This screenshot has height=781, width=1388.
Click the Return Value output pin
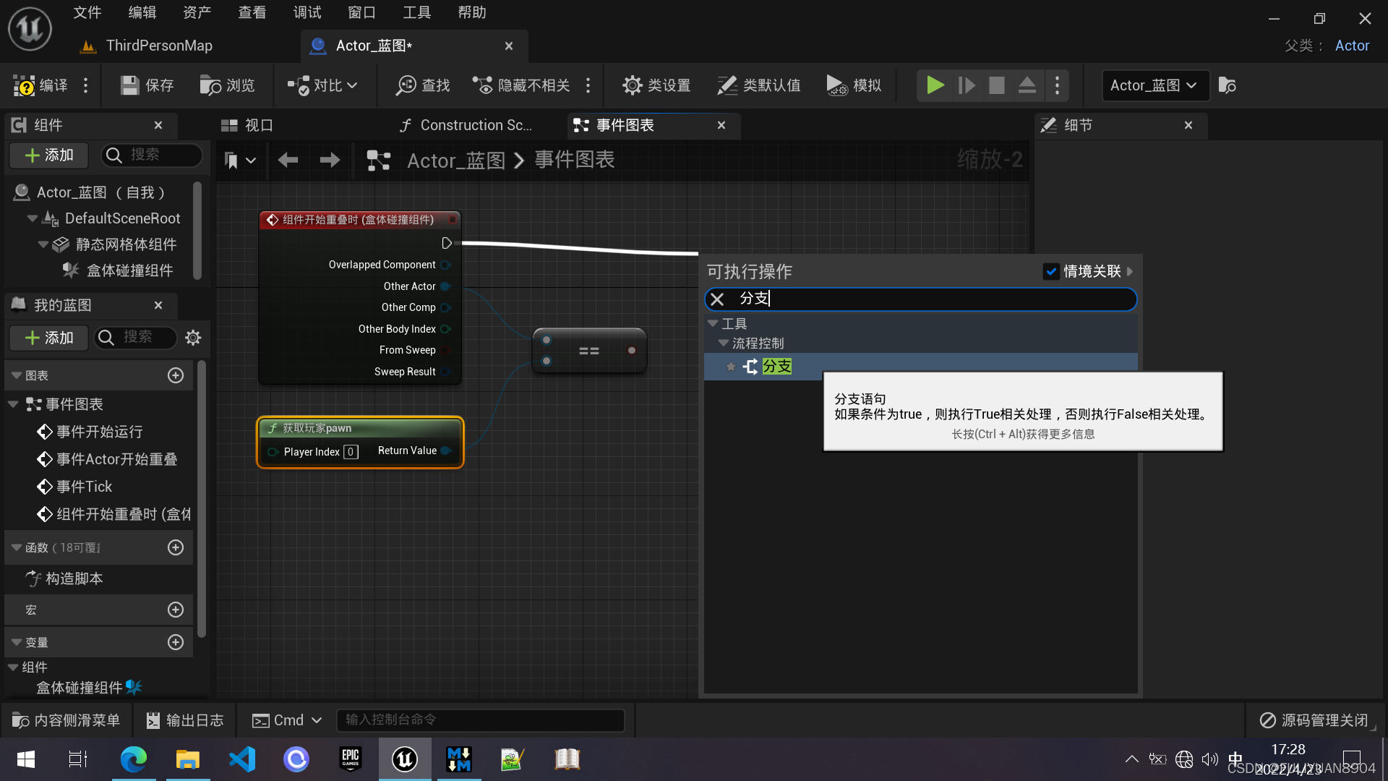tap(445, 451)
